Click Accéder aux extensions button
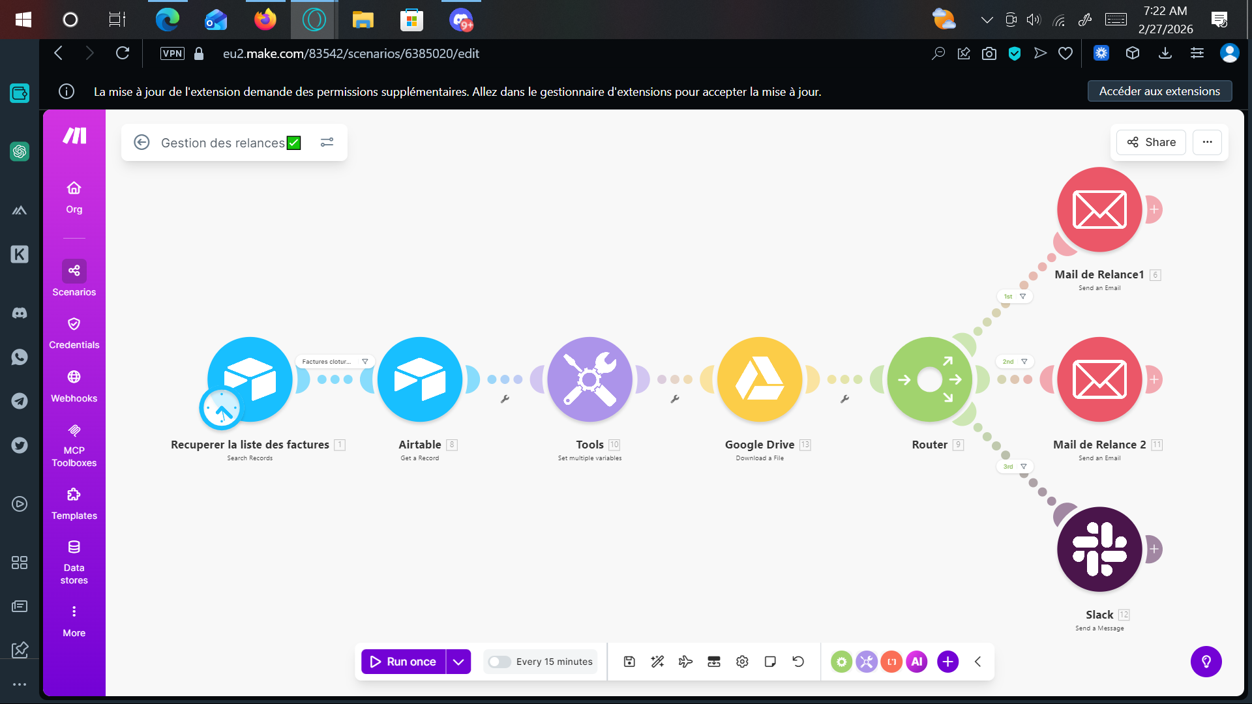Image resolution: width=1252 pixels, height=704 pixels. pos(1159,91)
